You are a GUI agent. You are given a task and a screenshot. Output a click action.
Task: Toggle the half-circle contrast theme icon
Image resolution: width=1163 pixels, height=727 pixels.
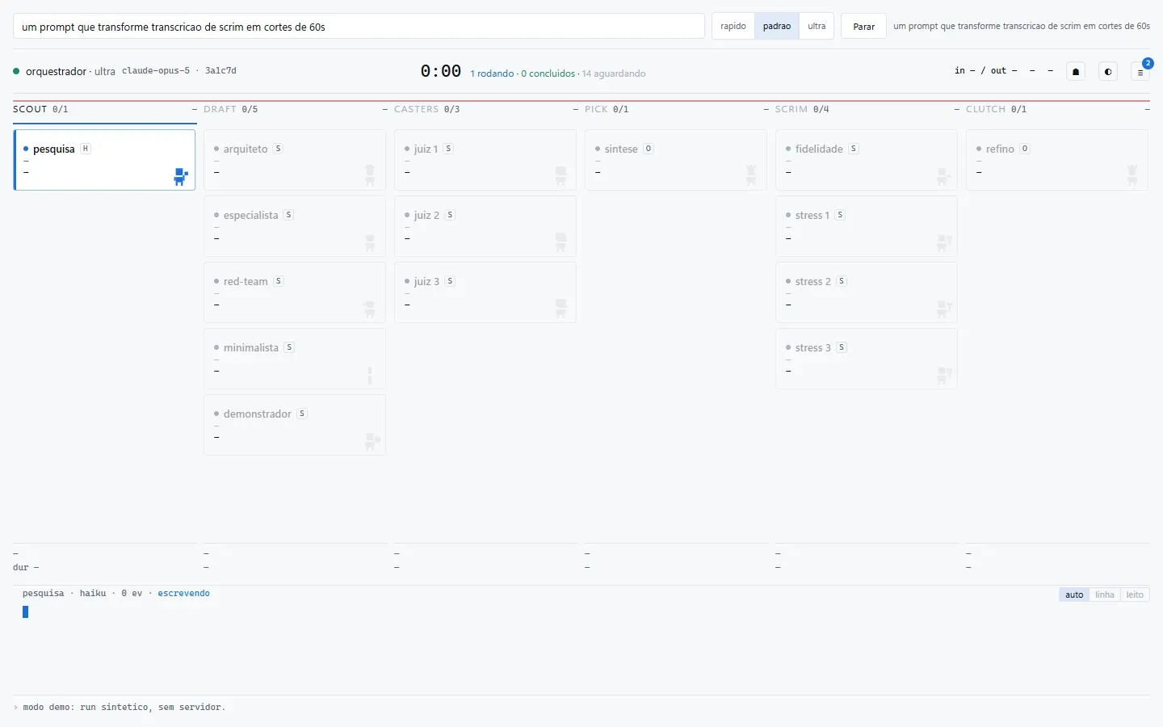coord(1108,72)
